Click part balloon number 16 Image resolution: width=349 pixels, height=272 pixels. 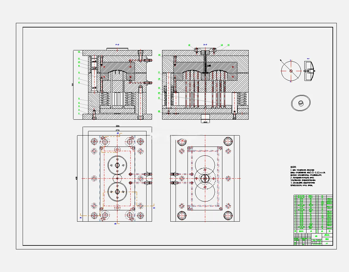(x=159, y=55)
